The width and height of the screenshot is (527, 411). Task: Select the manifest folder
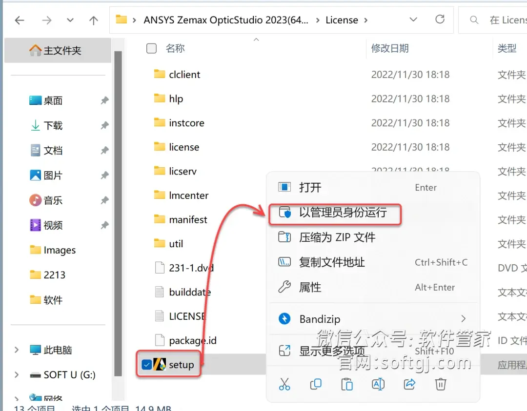(x=188, y=219)
